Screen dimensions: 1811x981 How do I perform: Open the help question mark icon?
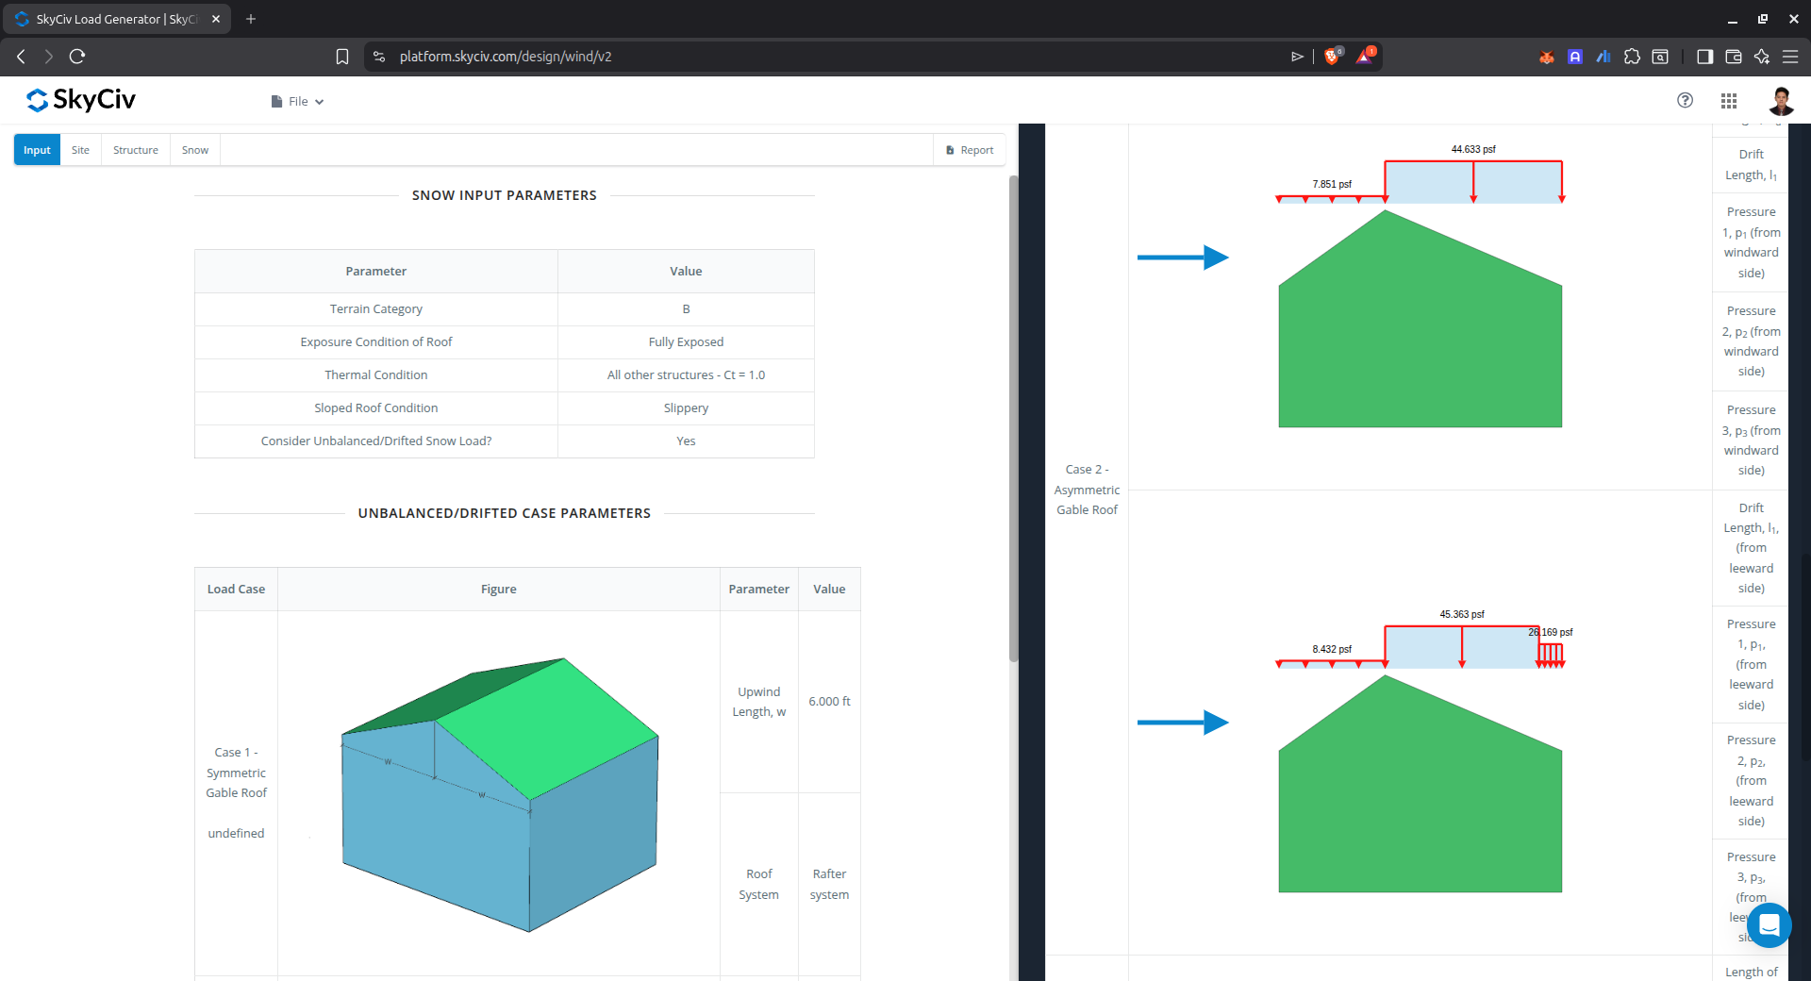click(x=1685, y=100)
